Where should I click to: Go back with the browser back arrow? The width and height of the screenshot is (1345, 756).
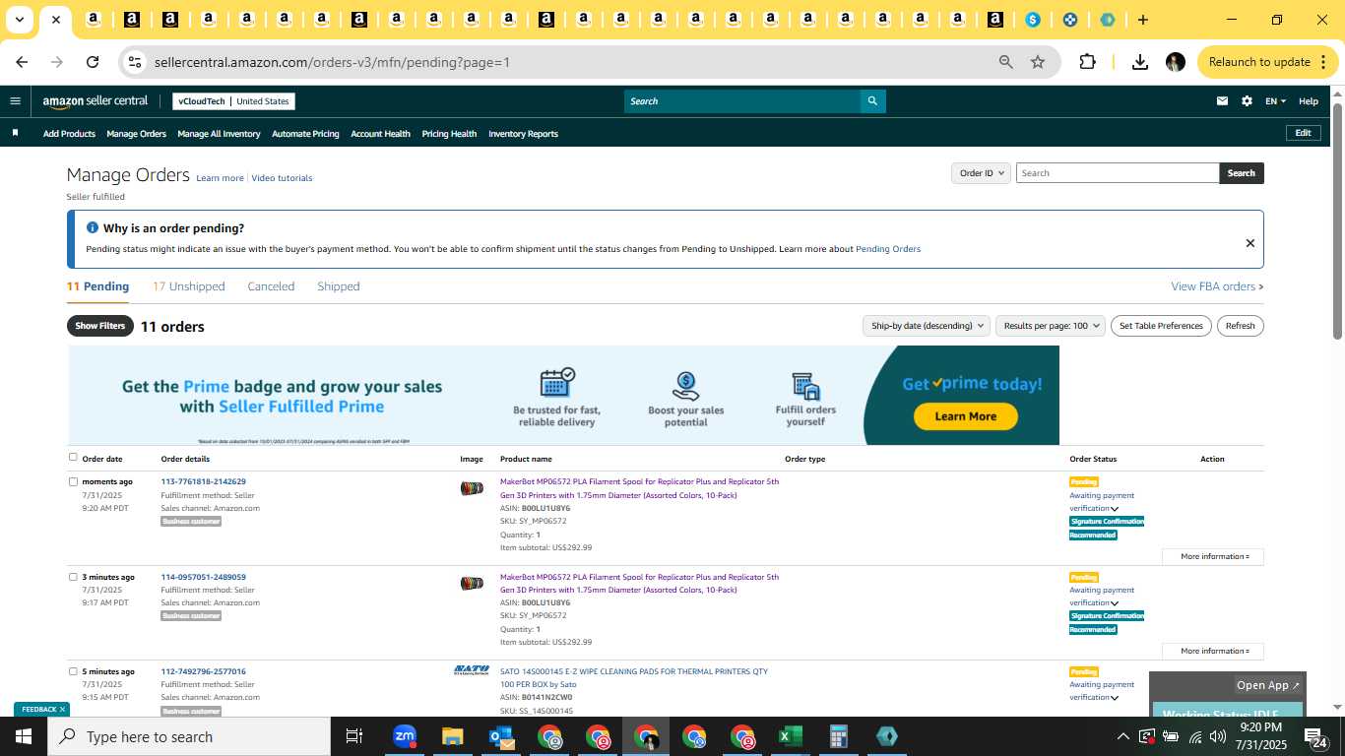click(x=22, y=62)
